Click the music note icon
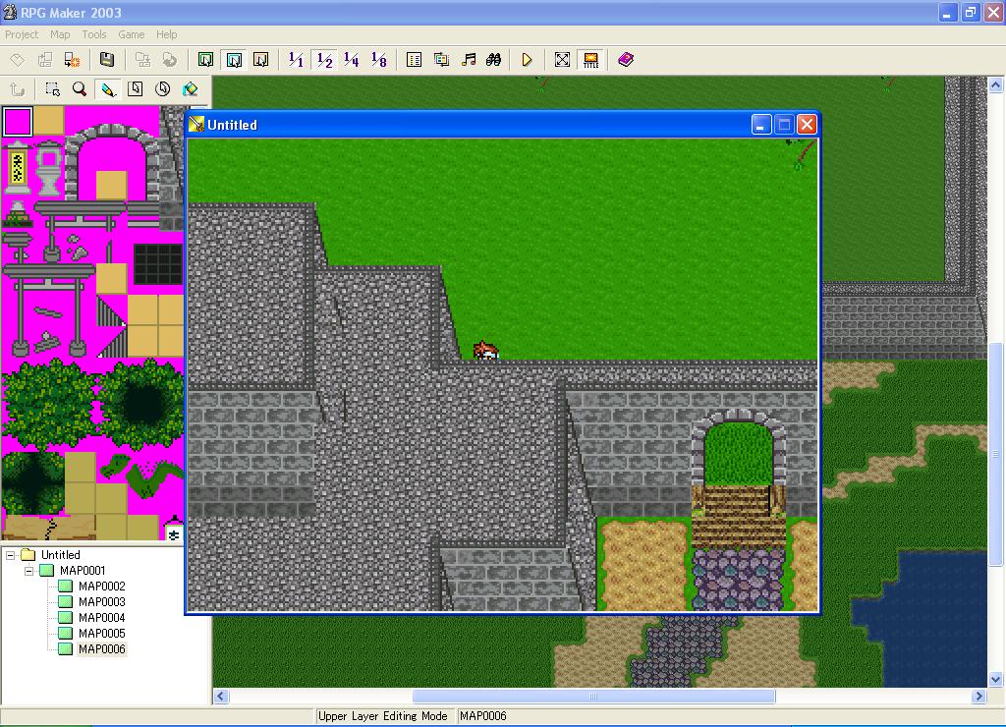This screenshot has height=727, width=1006. tap(469, 60)
